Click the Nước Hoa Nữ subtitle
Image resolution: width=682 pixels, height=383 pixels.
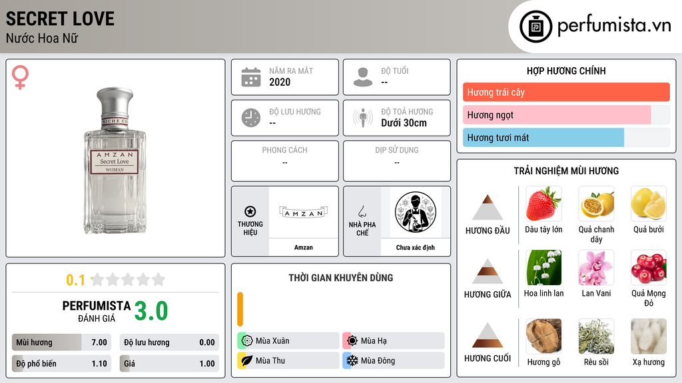42,38
